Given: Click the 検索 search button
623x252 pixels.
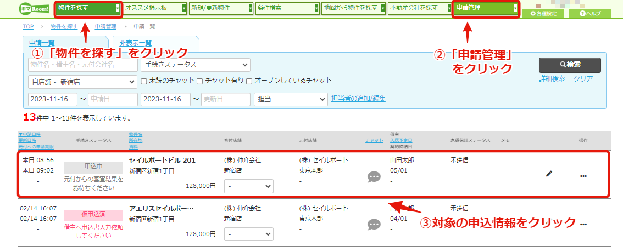Looking at the screenshot, I should (x=570, y=64).
